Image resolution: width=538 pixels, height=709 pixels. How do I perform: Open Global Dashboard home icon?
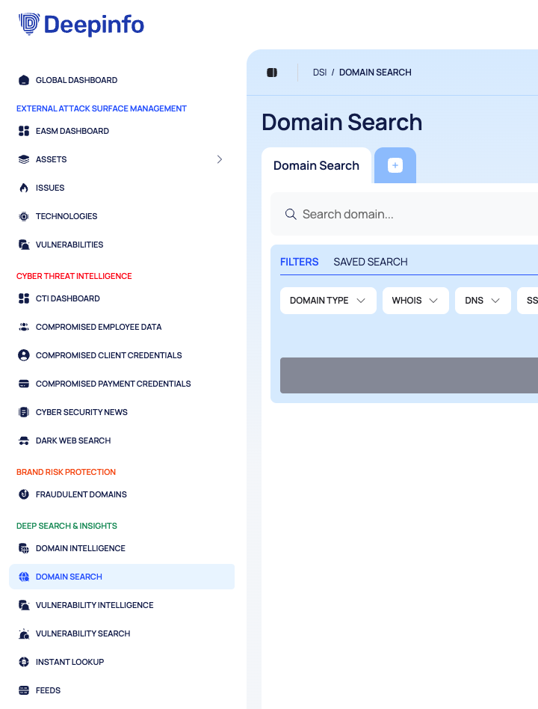pos(24,80)
